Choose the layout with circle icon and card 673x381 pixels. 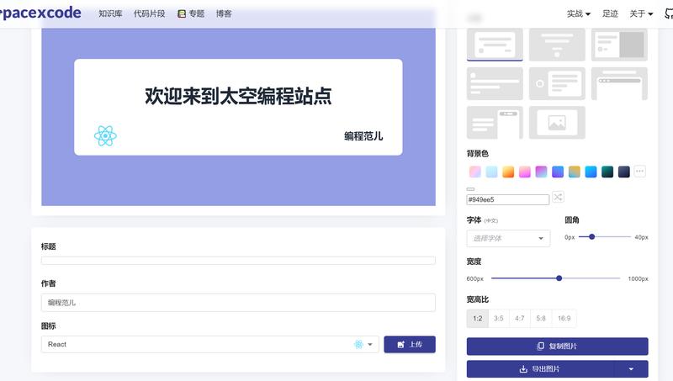557,83
